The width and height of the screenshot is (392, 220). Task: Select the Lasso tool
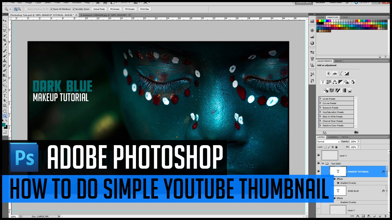[5, 31]
